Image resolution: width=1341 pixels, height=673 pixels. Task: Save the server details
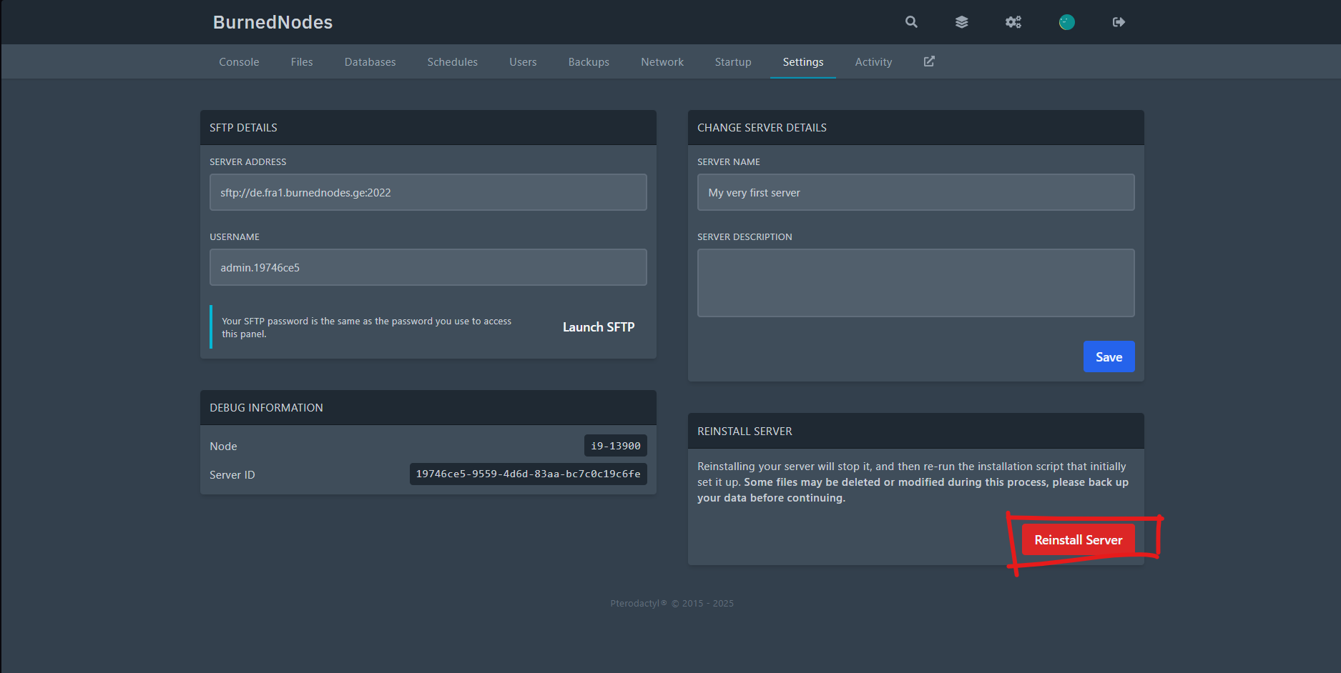(x=1109, y=357)
